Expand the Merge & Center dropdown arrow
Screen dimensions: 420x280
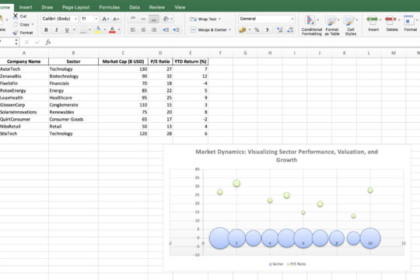[229, 30]
